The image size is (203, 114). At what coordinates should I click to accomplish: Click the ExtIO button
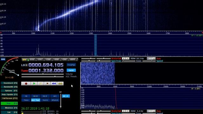[x=71, y=70]
